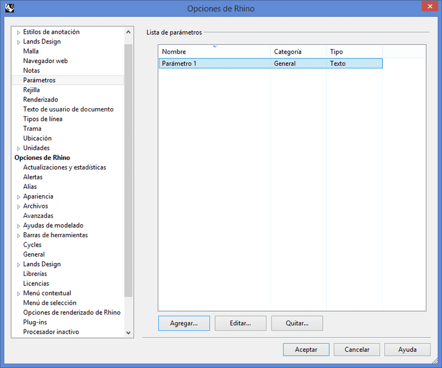Select the Parámetro 1 row
The width and height of the screenshot is (442, 368).
(271, 63)
